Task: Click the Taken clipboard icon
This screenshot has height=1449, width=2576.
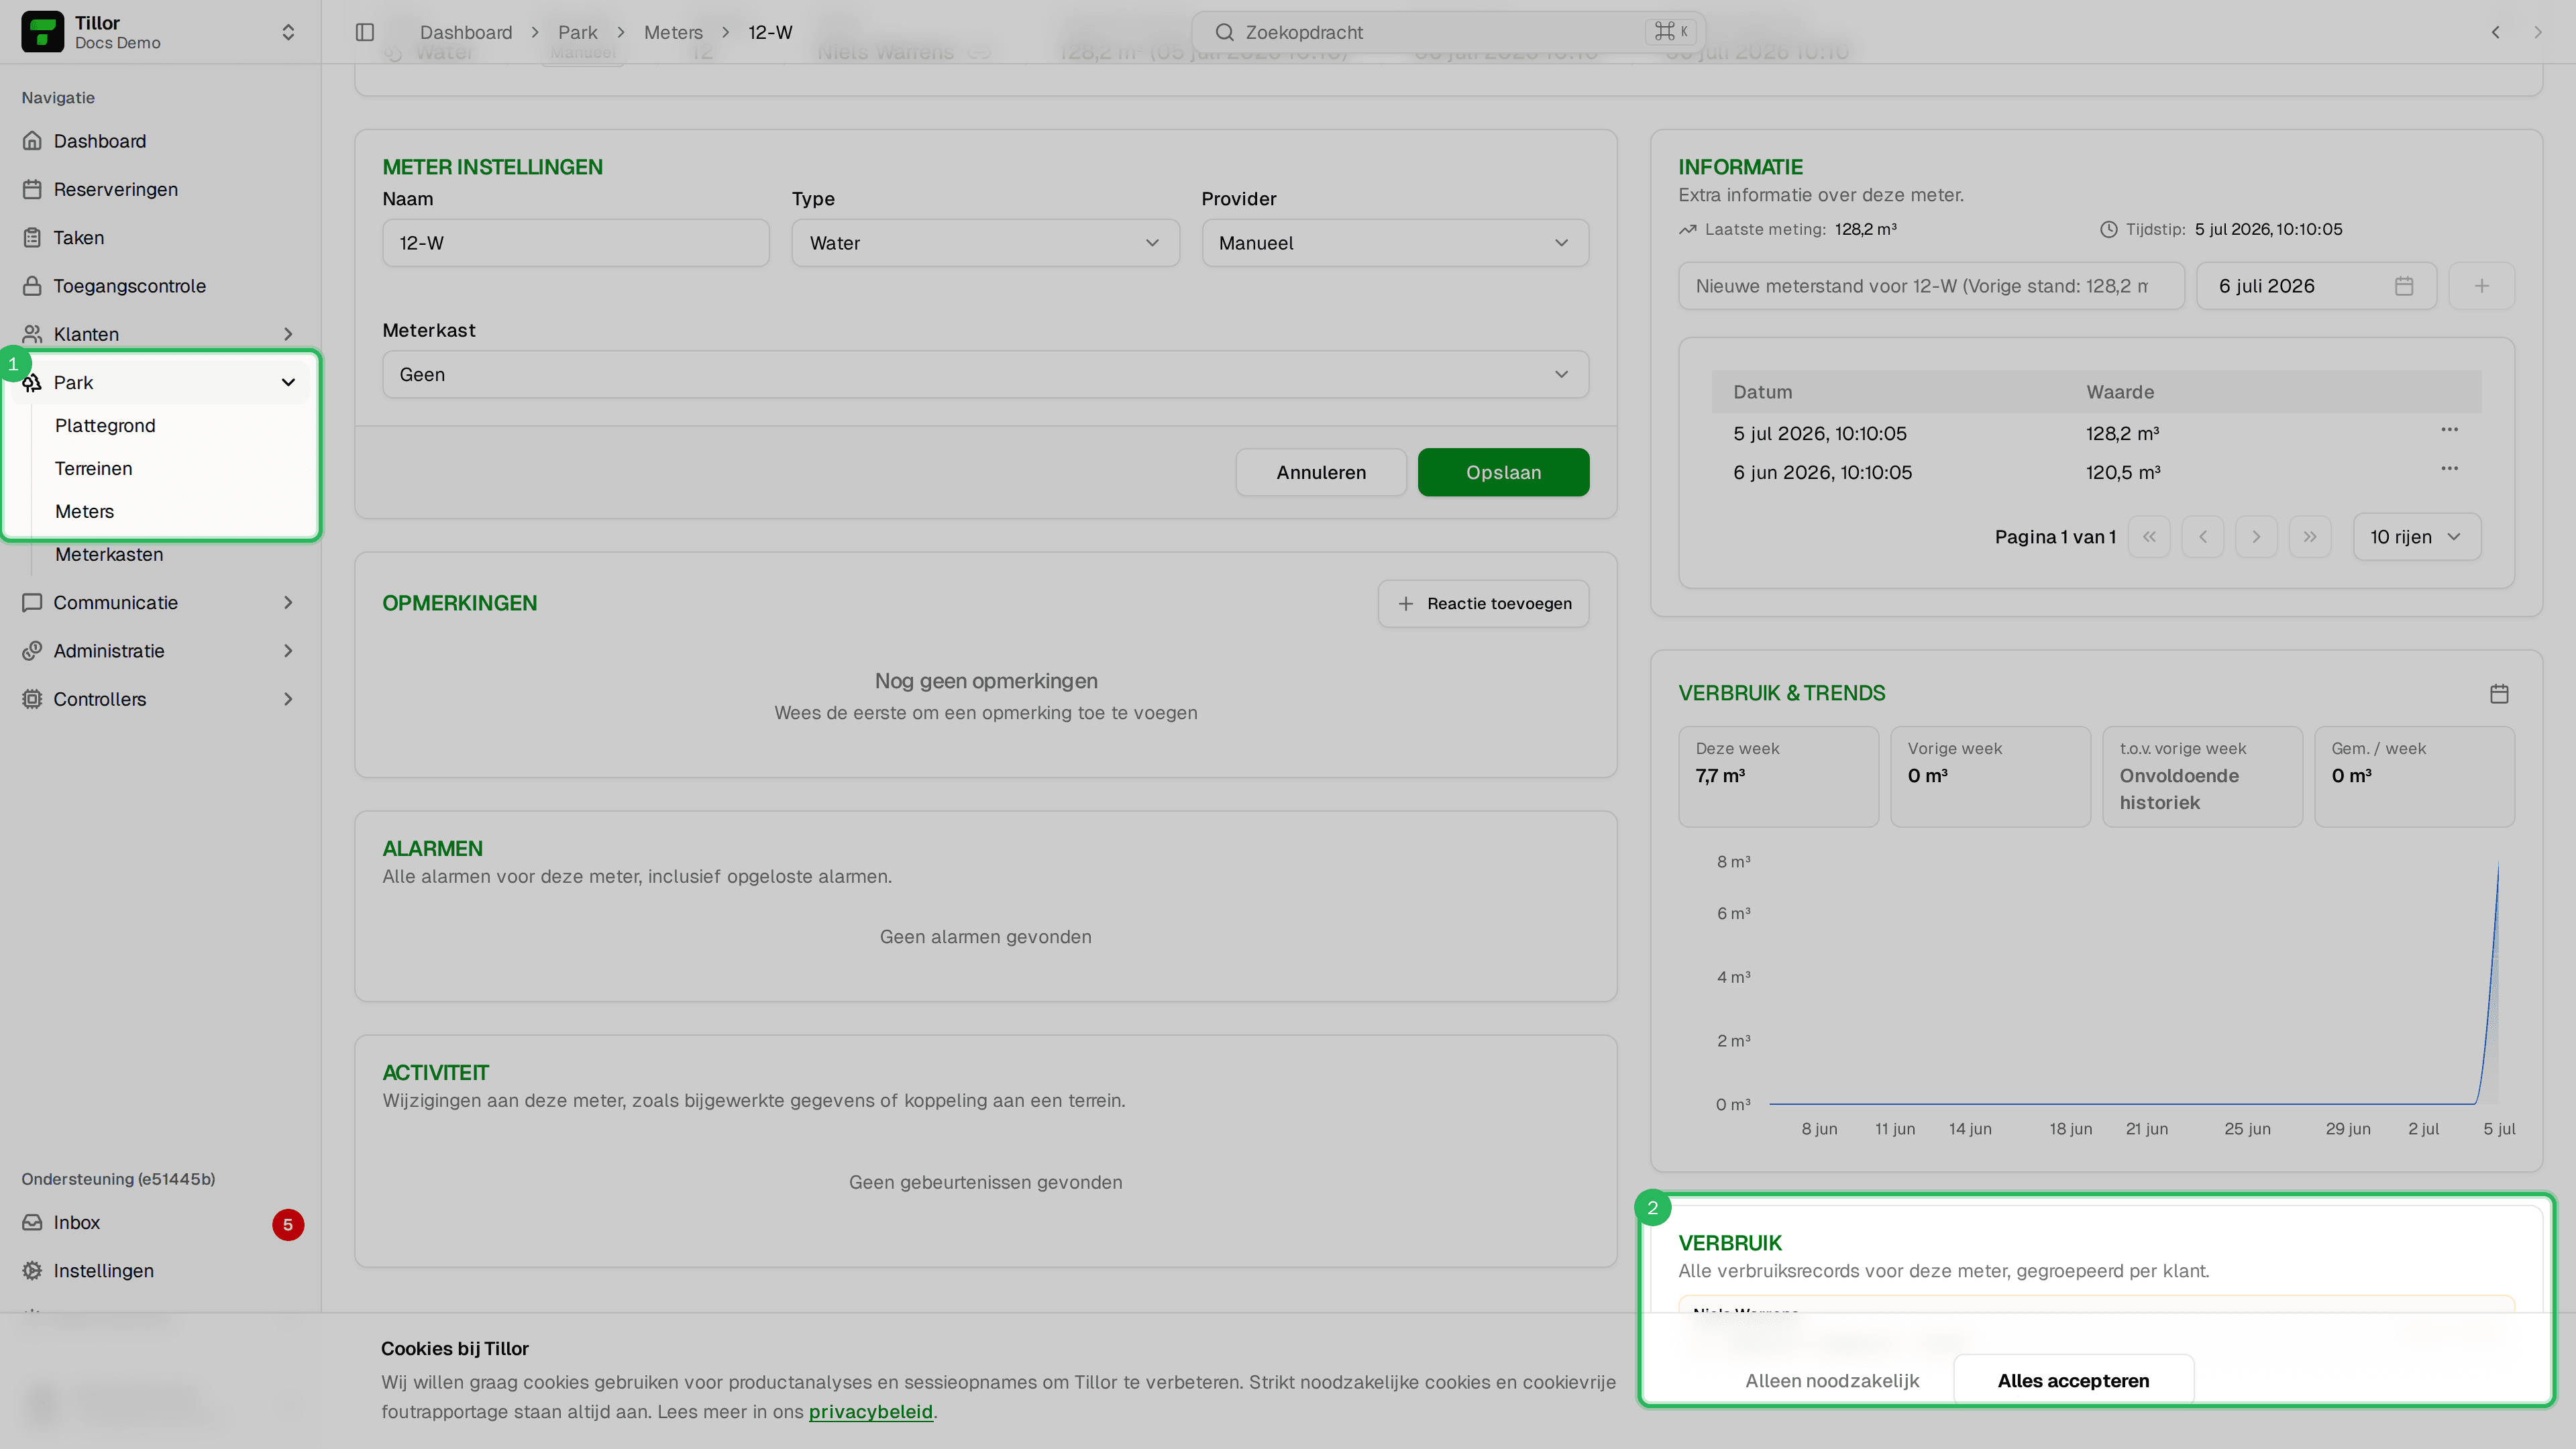Action: [32, 237]
